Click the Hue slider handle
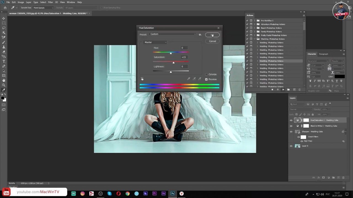Image resolution: width=353 pixels, height=198 pixels. (x=171, y=53)
